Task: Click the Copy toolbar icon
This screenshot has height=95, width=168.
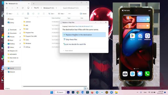Action: (23, 13)
